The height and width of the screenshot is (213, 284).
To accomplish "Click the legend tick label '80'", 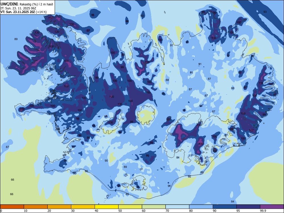I will (191, 211).
